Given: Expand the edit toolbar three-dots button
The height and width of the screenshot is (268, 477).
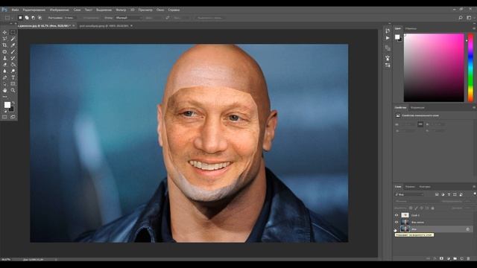Looking at the screenshot, I should (4, 97).
